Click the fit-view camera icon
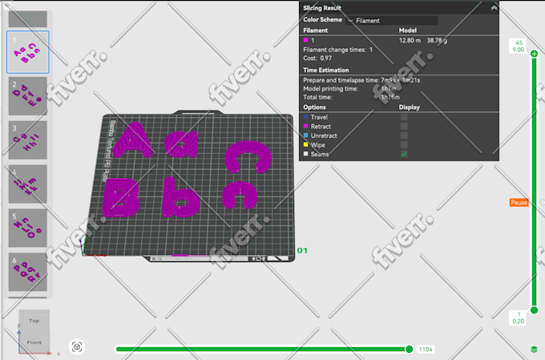Image resolution: width=545 pixels, height=360 pixels. point(77,347)
